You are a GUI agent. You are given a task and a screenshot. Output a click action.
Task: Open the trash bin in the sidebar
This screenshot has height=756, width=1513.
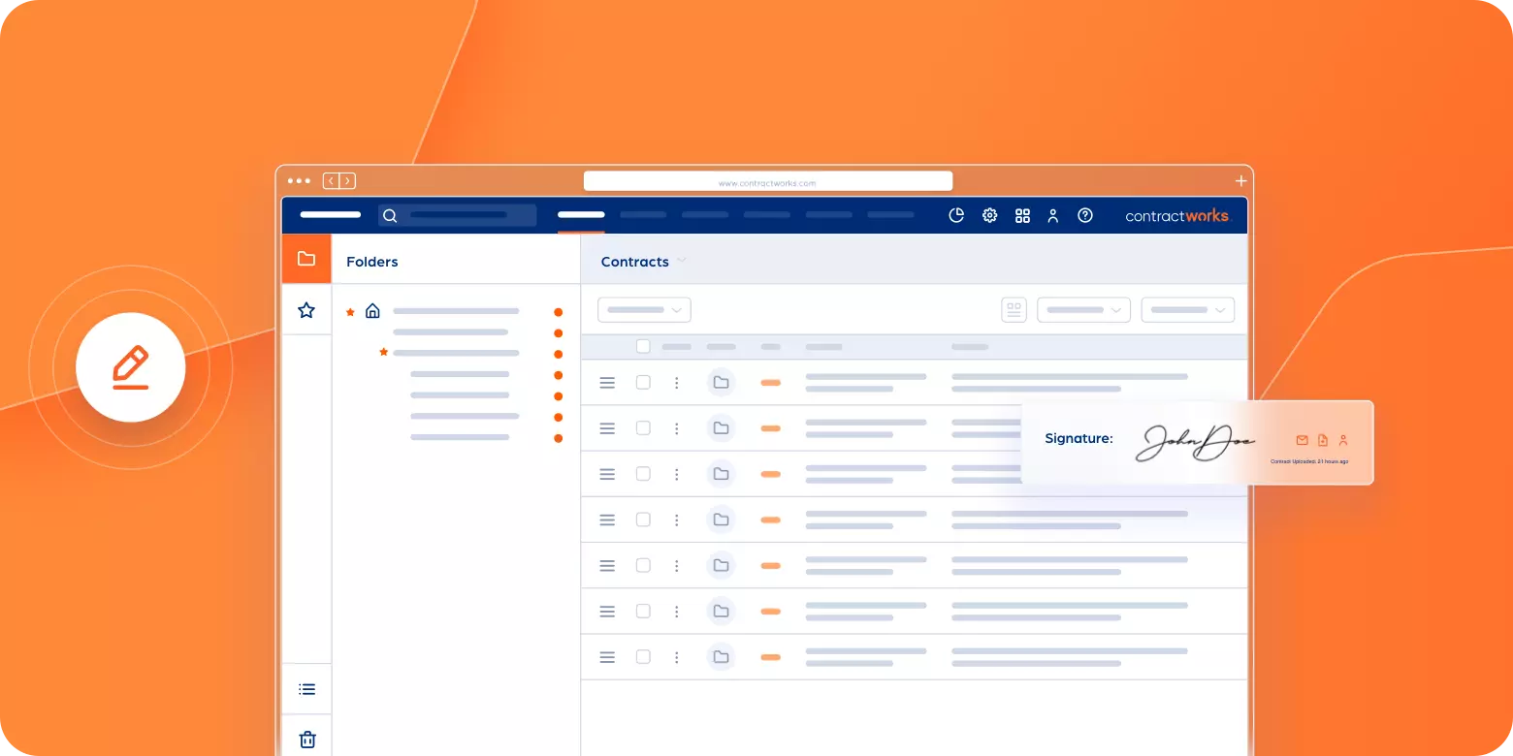click(x=307, y=740)
